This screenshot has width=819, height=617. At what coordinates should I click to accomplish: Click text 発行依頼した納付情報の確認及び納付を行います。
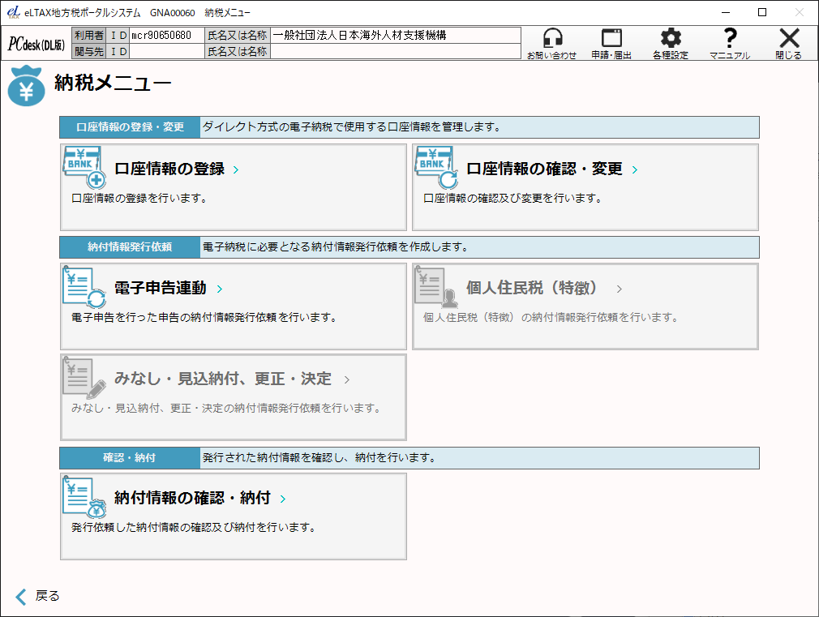click(x=194, y=528)
